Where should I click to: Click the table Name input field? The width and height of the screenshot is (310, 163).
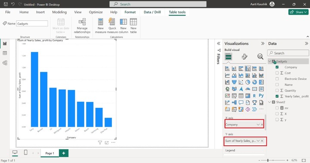tap(32, 24)
